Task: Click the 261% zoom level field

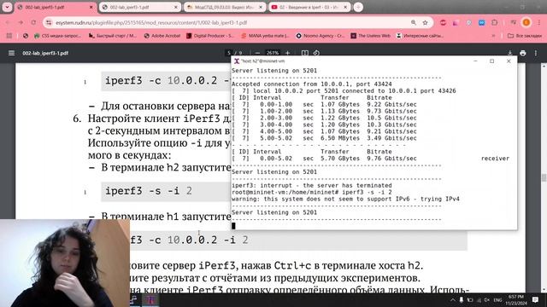Action: pos(273,53)
